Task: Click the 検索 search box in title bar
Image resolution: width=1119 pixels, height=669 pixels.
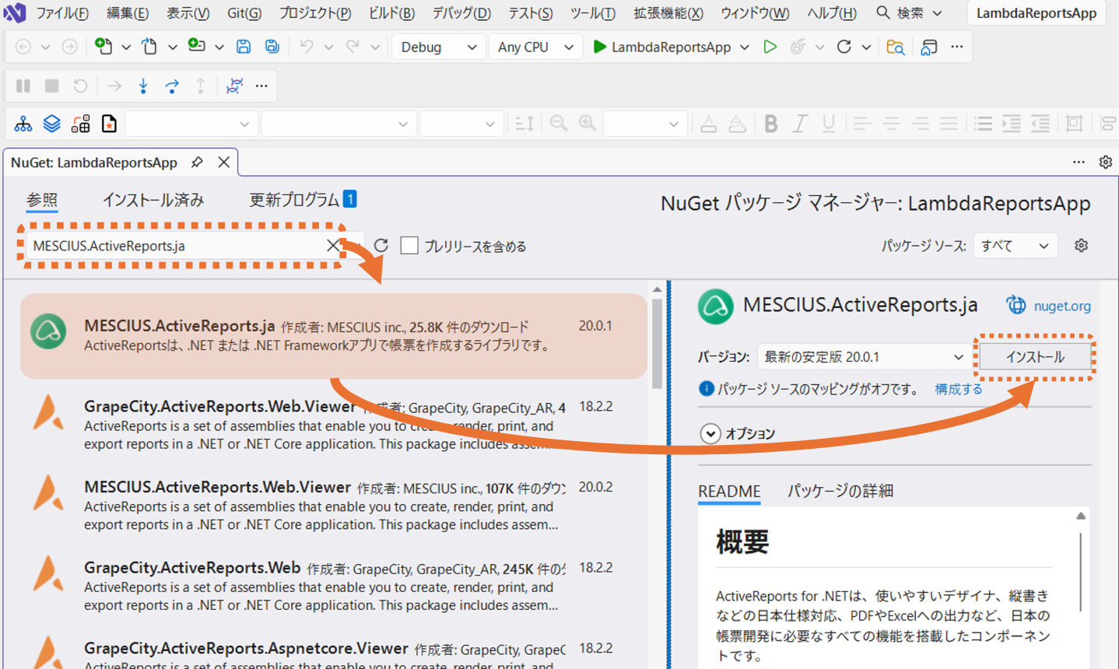Action: [910, 13]
